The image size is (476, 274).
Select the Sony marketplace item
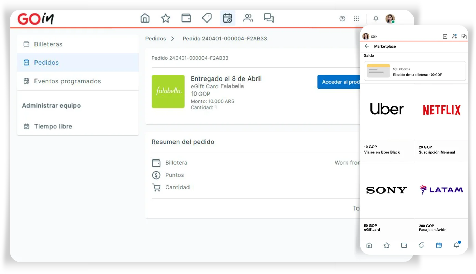tap(387, 190)
